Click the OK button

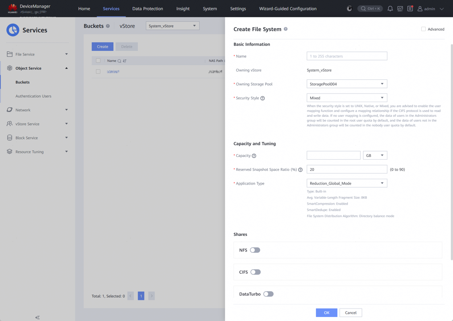[x=326, y=313]
